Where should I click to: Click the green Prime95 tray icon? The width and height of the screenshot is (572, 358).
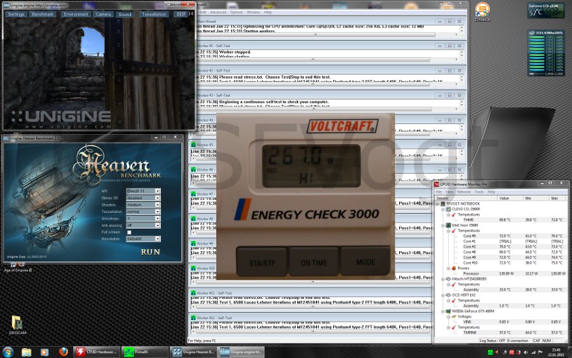coord(490,352)
